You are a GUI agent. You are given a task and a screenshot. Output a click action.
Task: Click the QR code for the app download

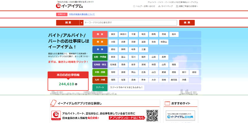coord(152,116)
